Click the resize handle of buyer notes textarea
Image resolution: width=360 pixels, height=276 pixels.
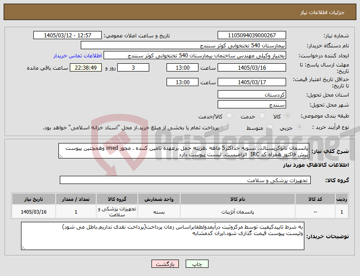click(23, 248)
